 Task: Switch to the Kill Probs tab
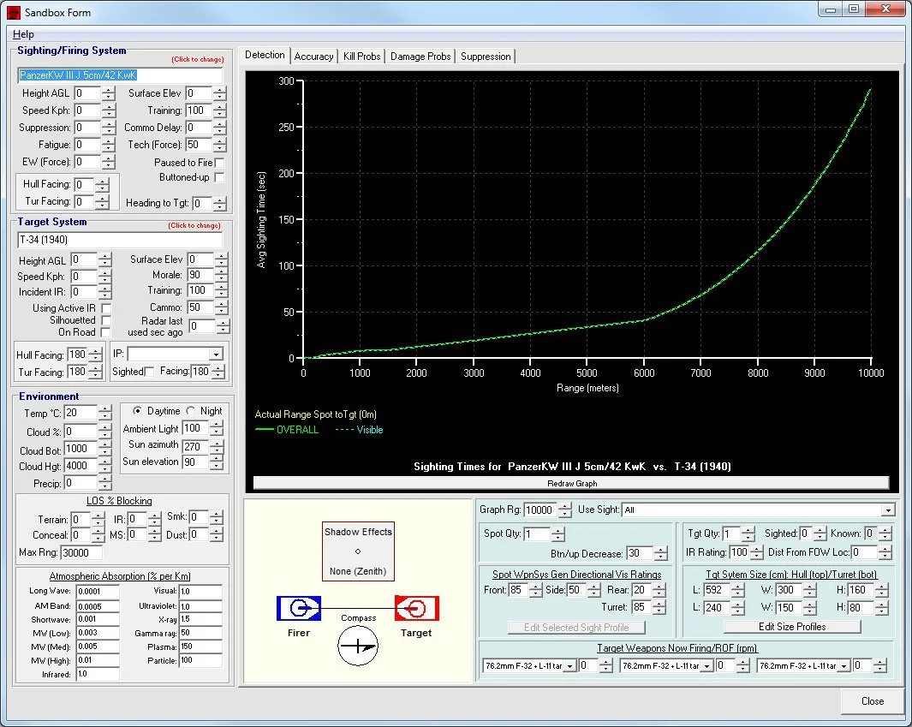[x=361, y=57]
